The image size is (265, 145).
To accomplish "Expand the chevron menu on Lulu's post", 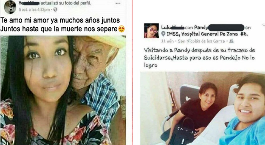I will click(x=264, y=25).
